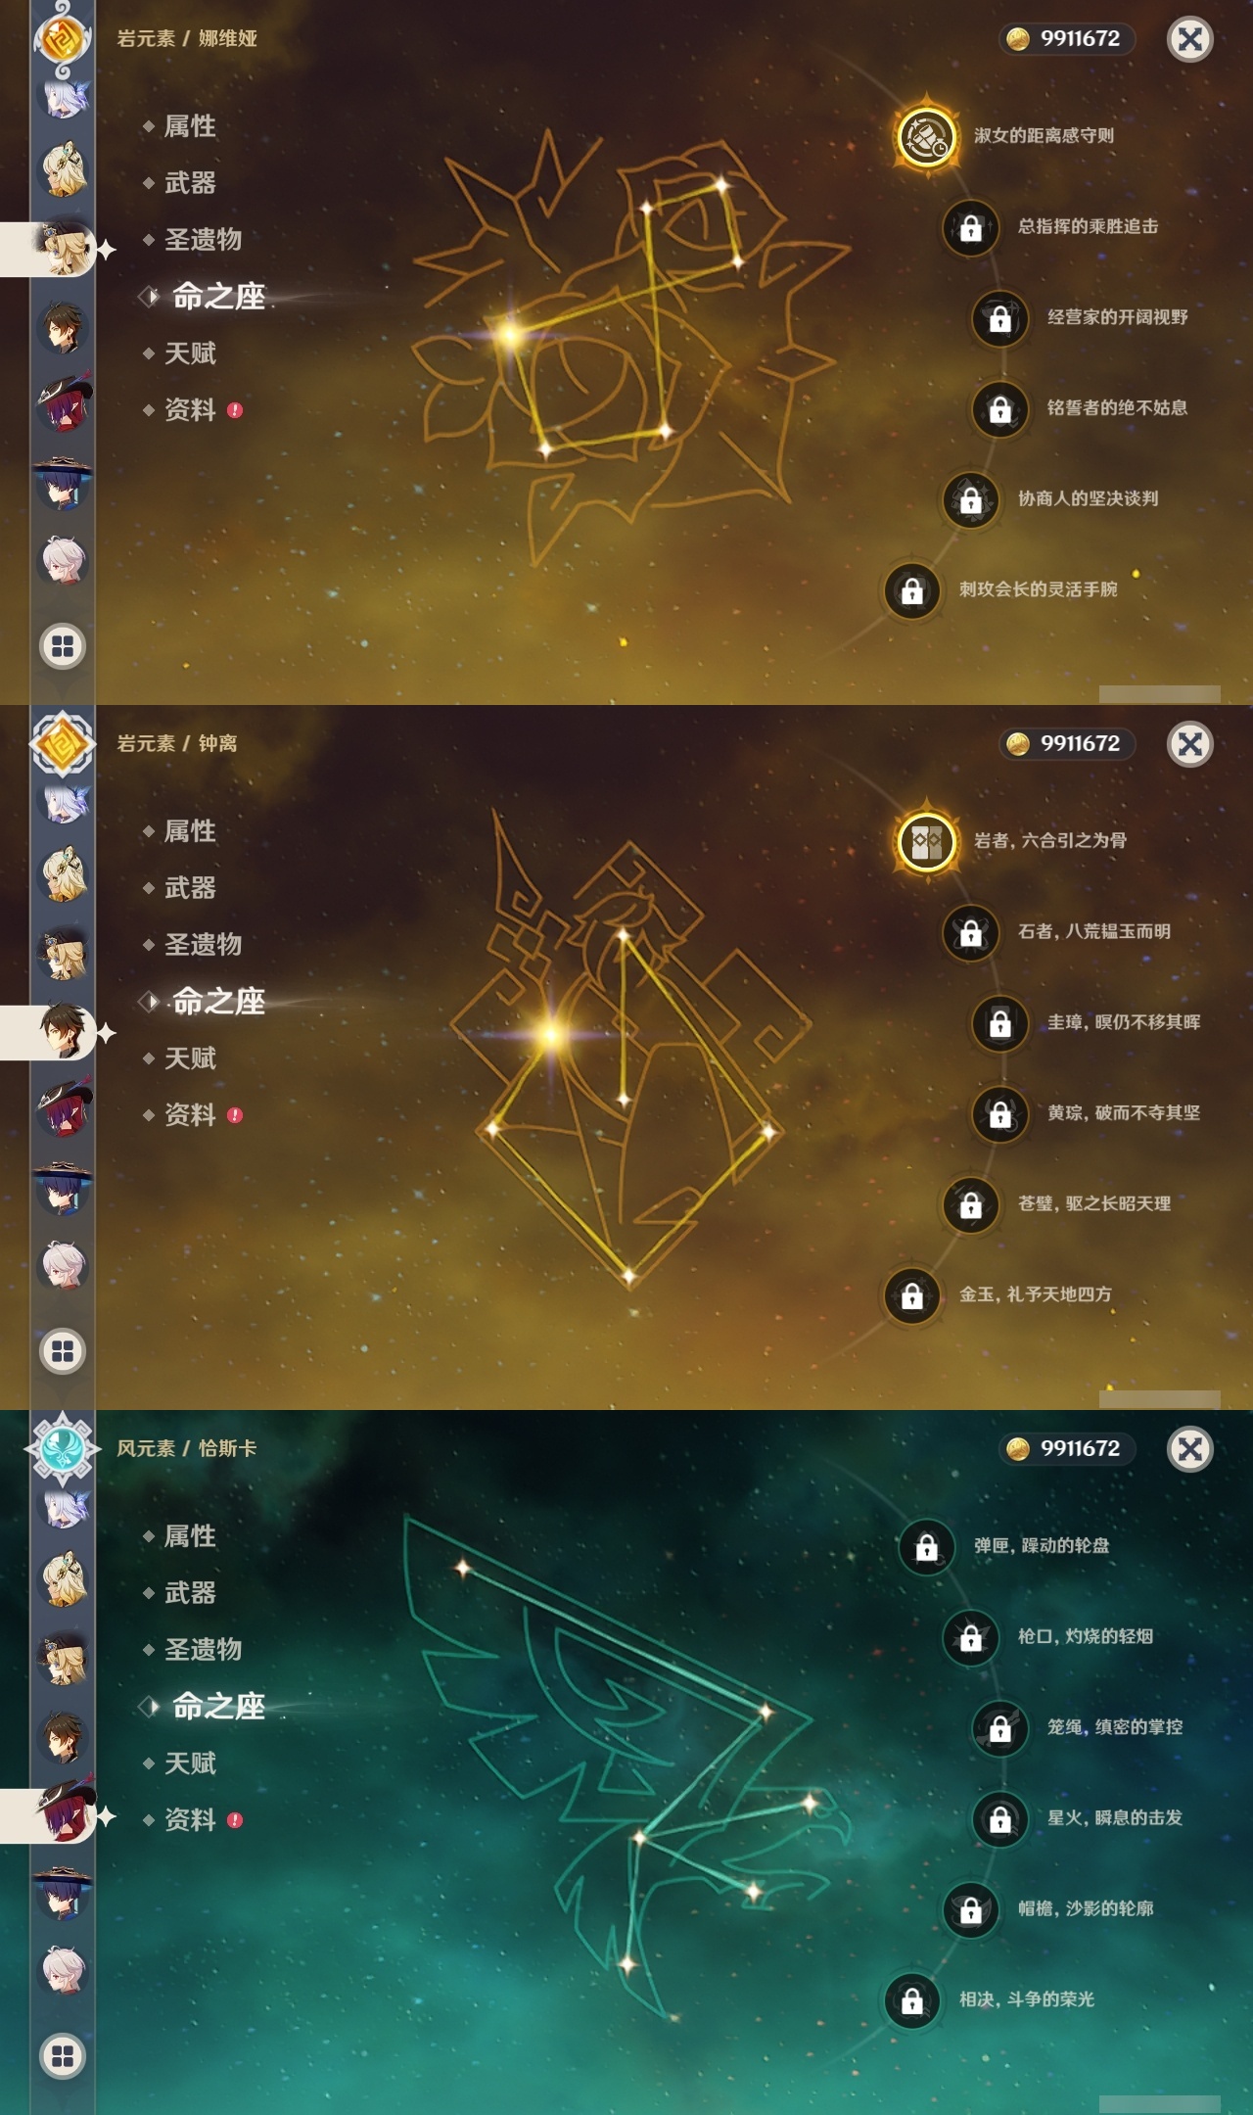Image resolution: width=1253 pixels, height=2115 pixels.
Task: Select the locked 总指挥的乘胜追击 constellation icon
Action: (x=971, y=227)
